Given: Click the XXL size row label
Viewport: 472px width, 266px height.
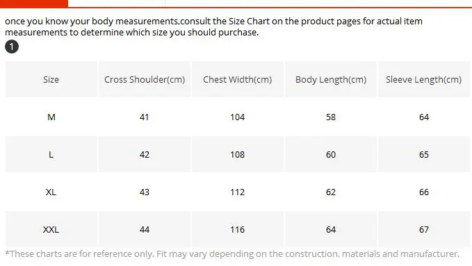Looking at the screenshot, I should tap(51, 230).
